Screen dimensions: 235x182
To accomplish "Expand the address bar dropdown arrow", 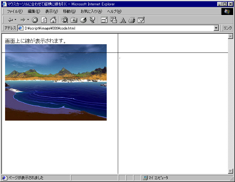I will (x=216, y=28).
